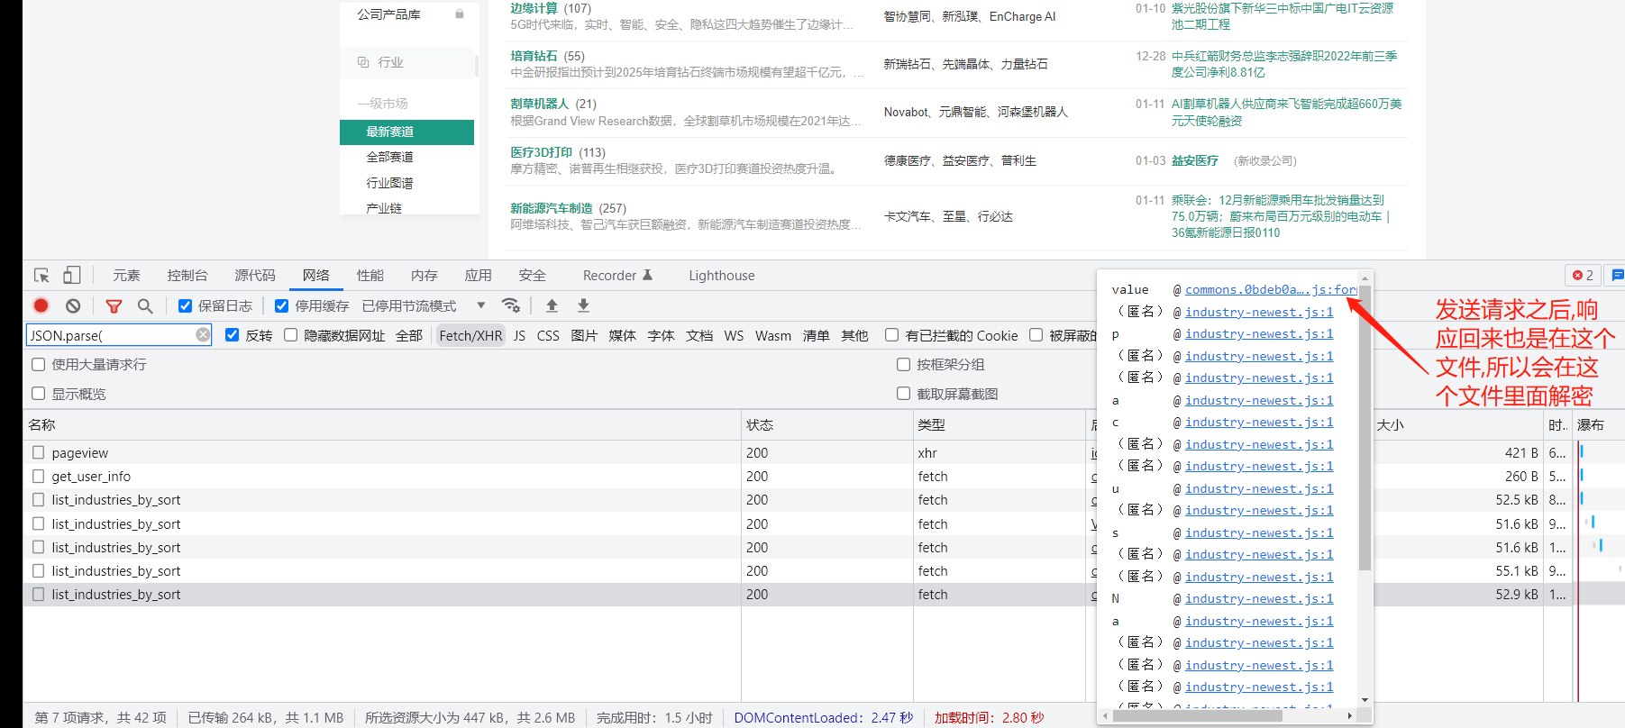Clear the network log
The image size is (1625, 728).
[x=73, y=305]
